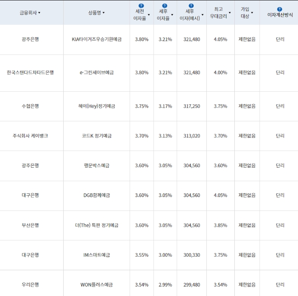Select 299,480 interest amount
298x296 pixels.
191,285
